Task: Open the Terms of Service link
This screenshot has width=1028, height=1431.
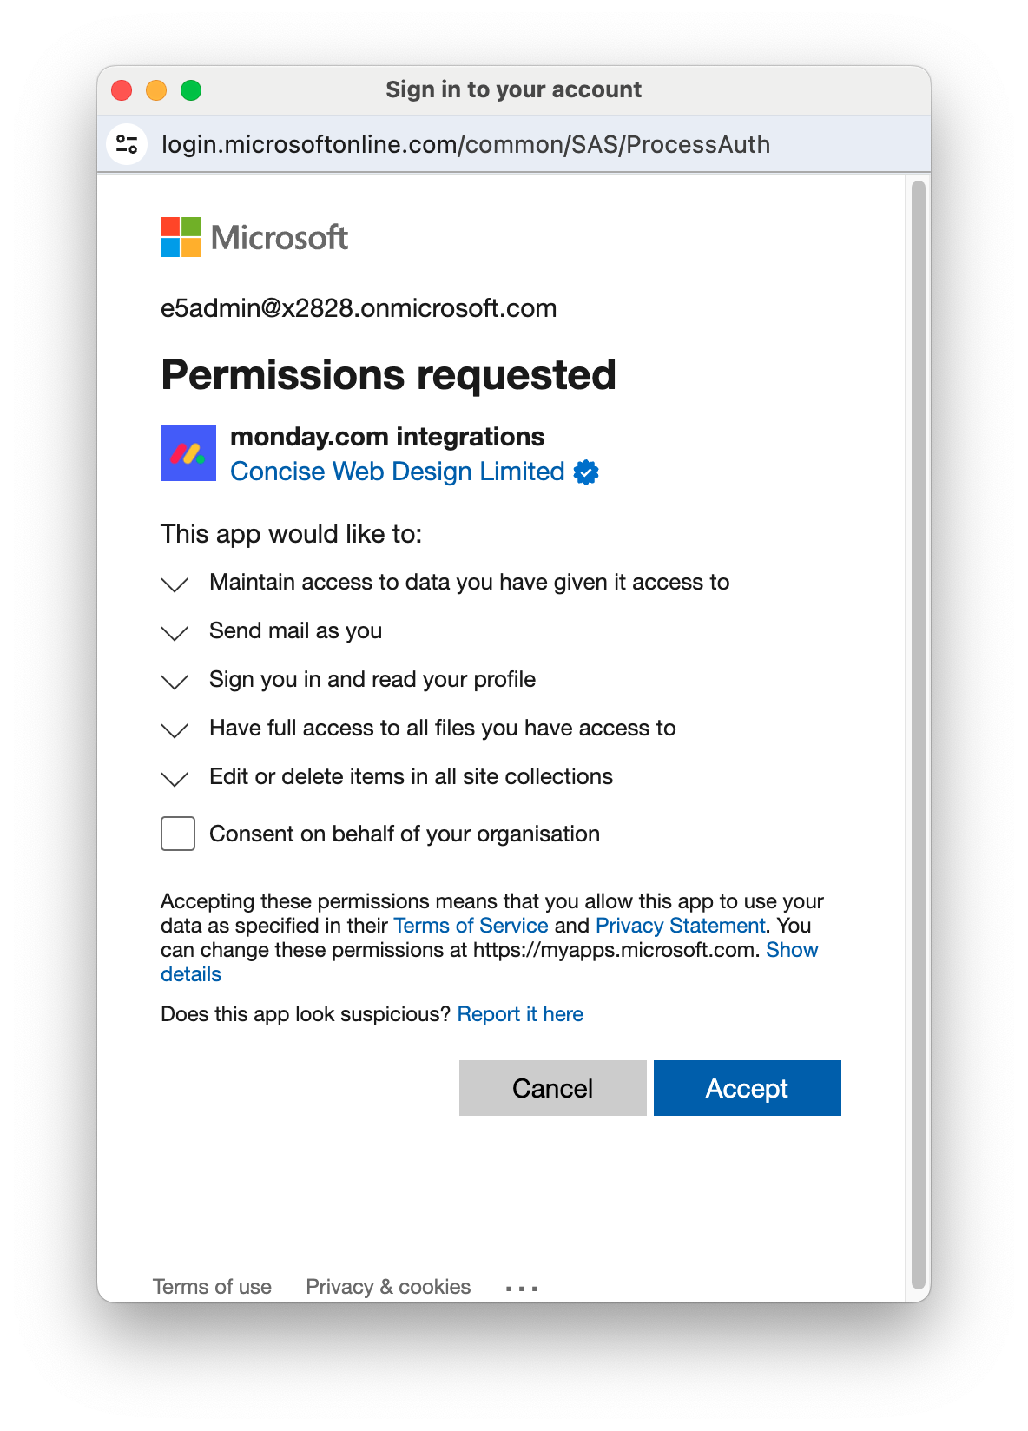Action: [471, 926]
